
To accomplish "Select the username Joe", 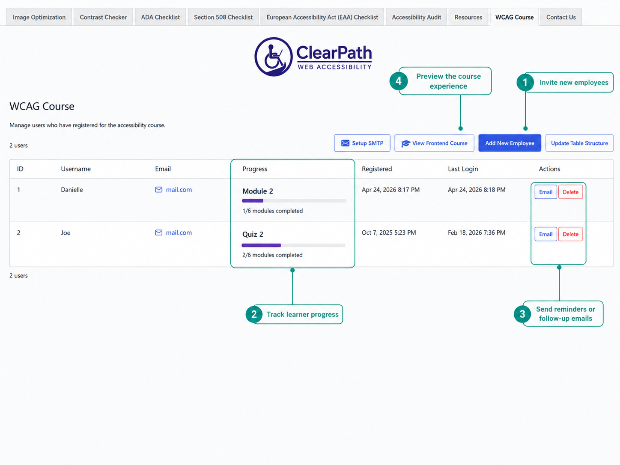I will point(66,232).
